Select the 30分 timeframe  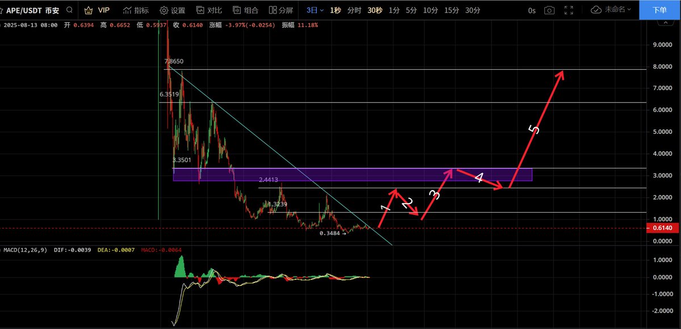click(x=473, y=10)
